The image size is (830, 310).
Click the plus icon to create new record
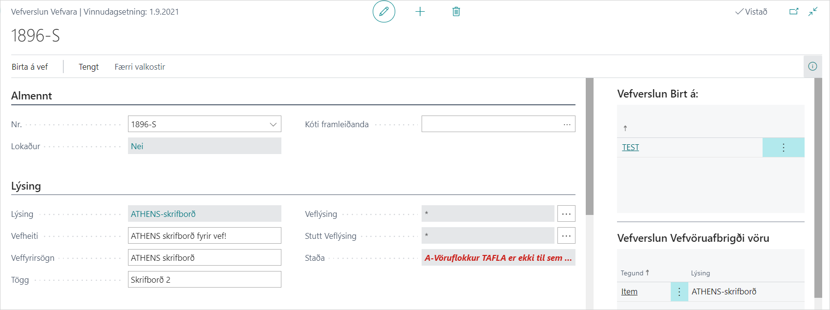420,12
